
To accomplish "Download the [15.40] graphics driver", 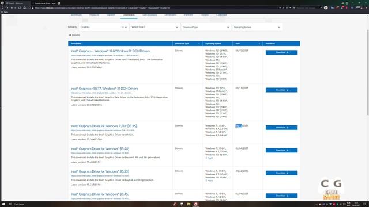I will (281, 150).
